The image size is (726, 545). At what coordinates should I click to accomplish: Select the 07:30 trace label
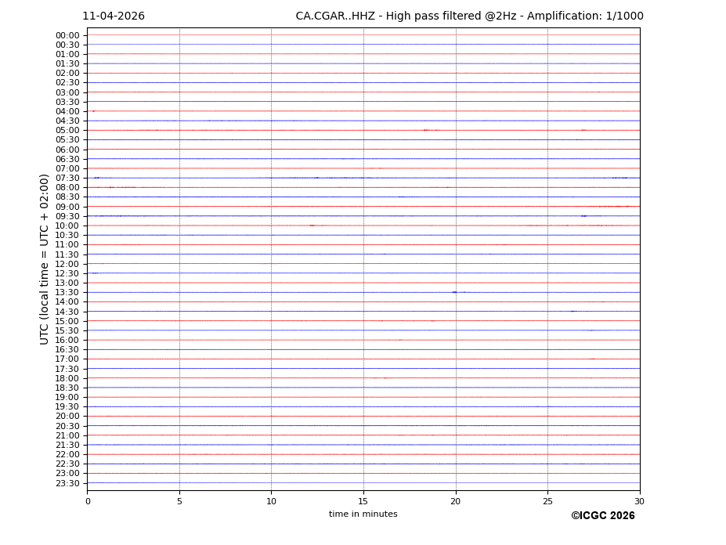(x=67, y=179)
